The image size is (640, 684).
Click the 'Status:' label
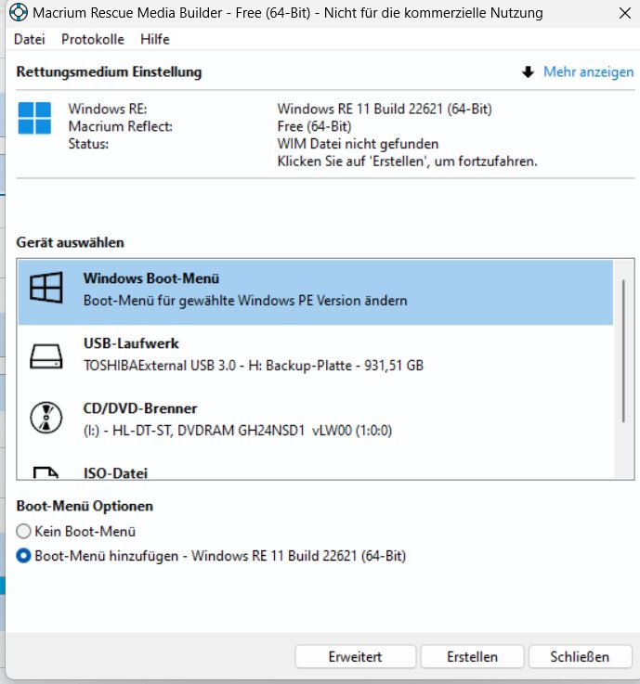(88, 144)
